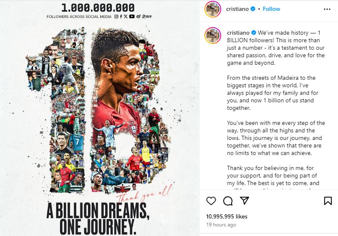This screenshot has width=338, height=236.
Task: Open comments via the speech bubble icon
Action: 228,201
